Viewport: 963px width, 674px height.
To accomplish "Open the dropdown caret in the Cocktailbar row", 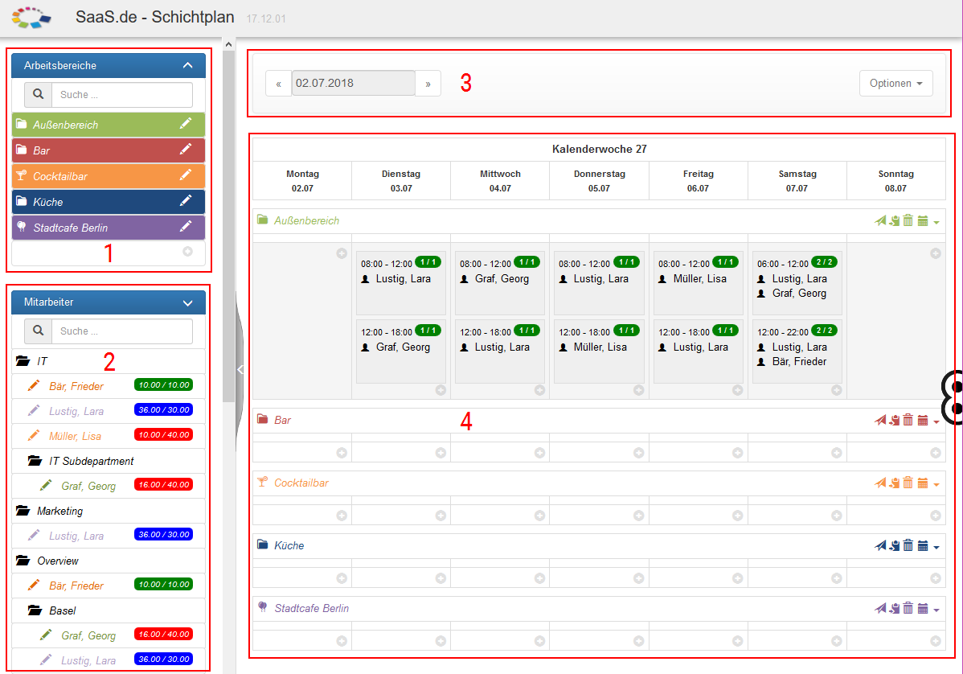I will click(936, 484).
